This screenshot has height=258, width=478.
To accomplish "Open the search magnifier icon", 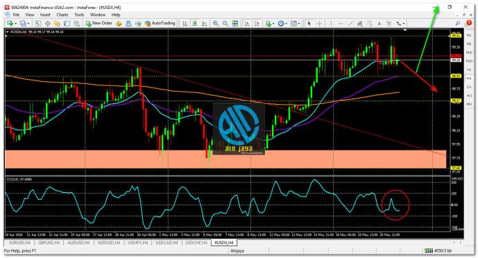I will click(x=458, y=24).
